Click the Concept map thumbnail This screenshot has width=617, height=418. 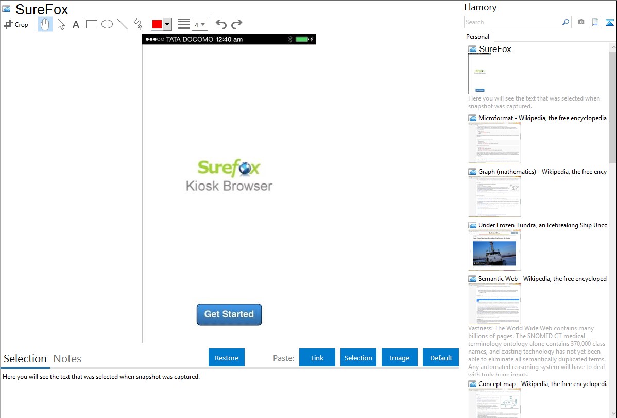[494, 404]
